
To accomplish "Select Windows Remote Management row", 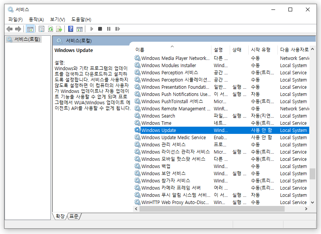I will 221,108.
